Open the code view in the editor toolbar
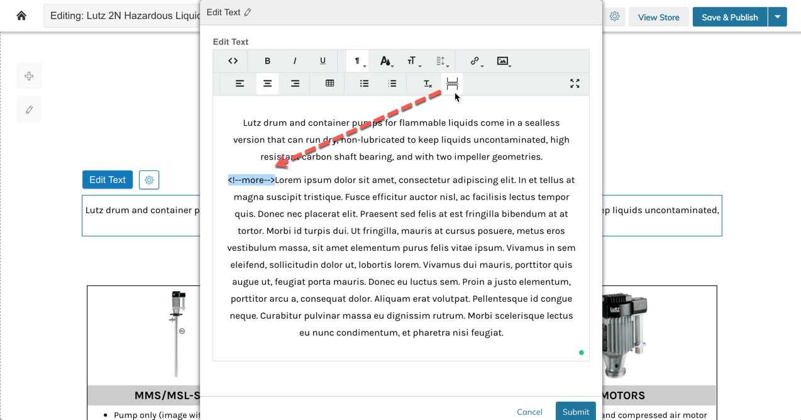Image resolution: width=801 pixels, height=420 pixels. click(x=233, y=61)
